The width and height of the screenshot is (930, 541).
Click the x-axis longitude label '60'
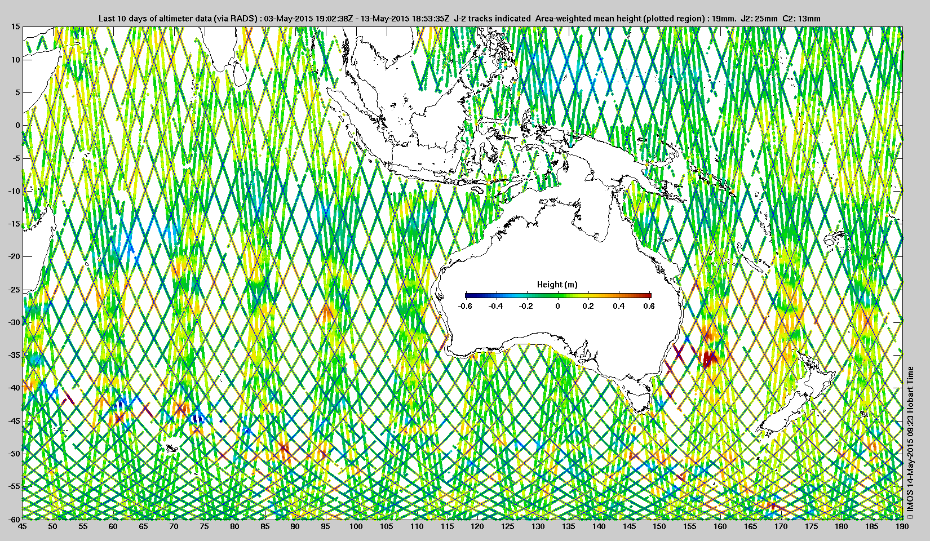(113, 526)
